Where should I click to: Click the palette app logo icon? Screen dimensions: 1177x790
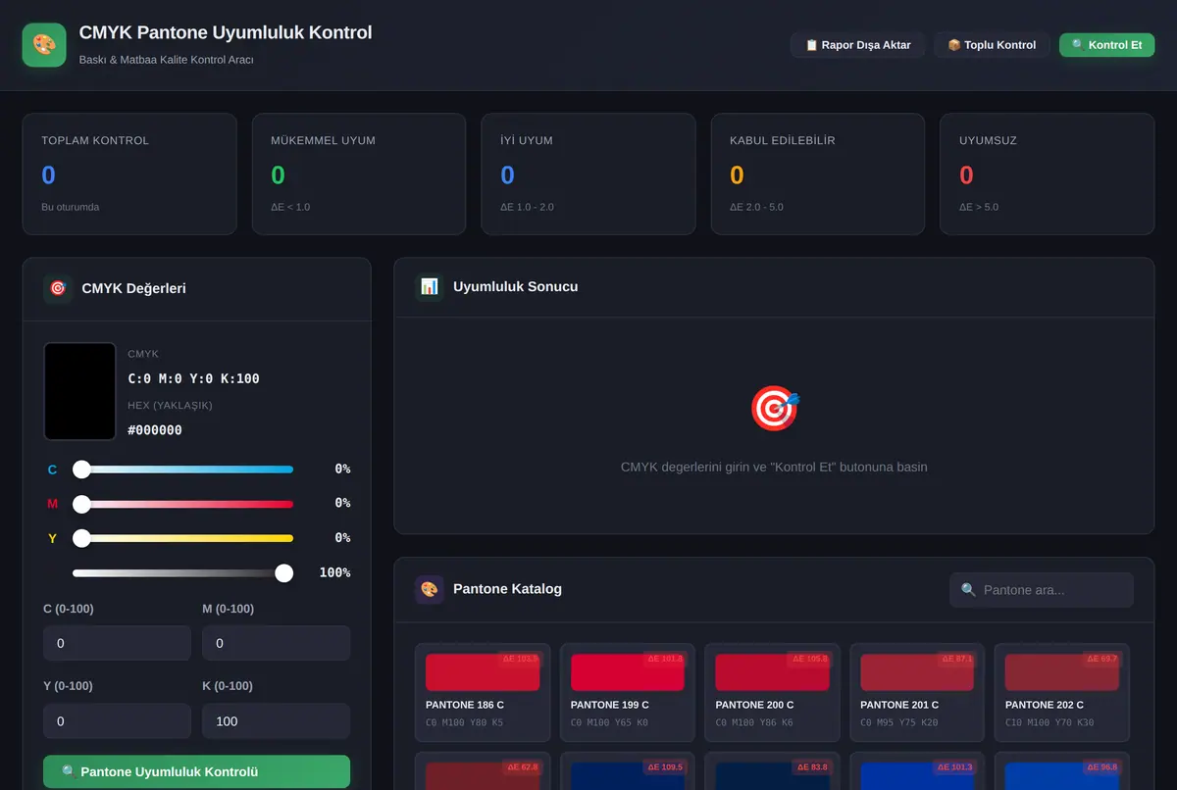[44, 45]
